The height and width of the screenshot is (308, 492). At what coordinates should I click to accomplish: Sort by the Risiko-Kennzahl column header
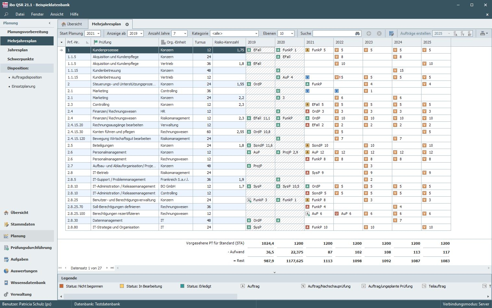[229, 42]
